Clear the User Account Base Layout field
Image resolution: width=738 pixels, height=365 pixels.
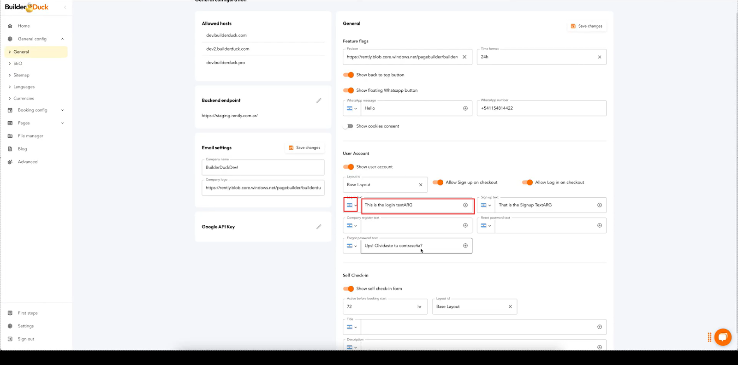421,185
